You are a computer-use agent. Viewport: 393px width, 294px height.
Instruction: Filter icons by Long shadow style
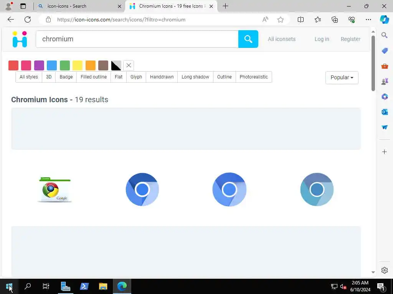point(195,77)
